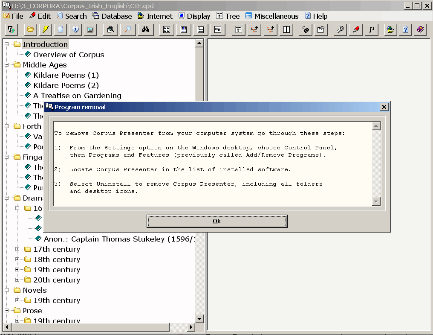Click the magnifying glass toolbar icon
The height and width of the screenshot is (335, 433).
coord(127,29)
